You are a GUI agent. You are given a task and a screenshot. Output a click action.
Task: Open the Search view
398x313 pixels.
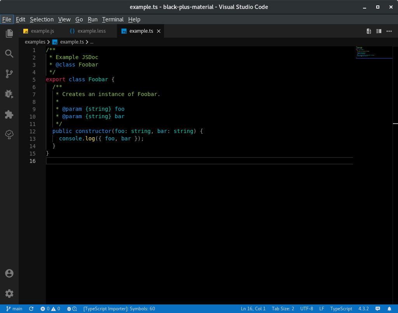[9, 54]
